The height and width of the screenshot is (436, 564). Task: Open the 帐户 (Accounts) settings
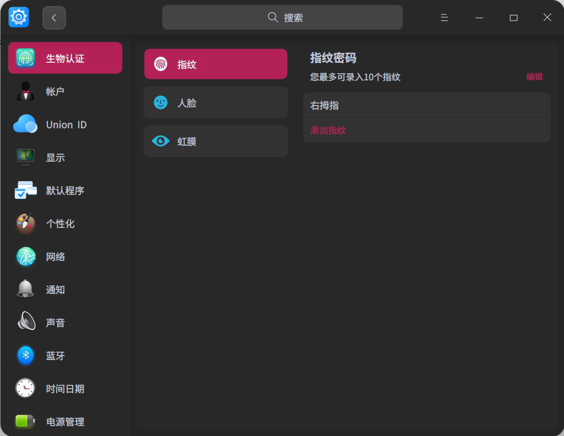click(55, 91)
